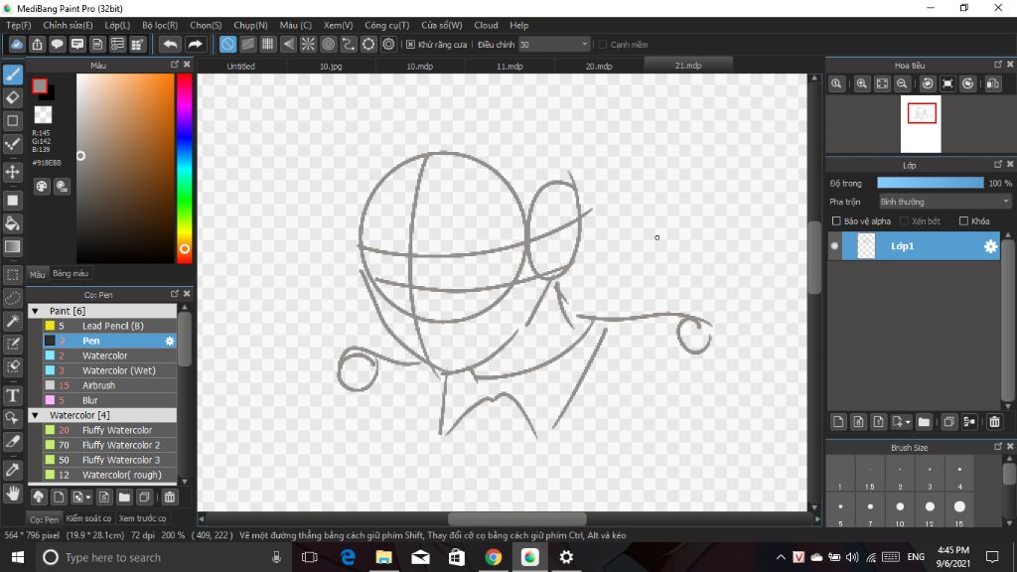The image size is (1017, 572).
Task: Select the Watercolor (Wet) brush
Action: tap(109, 371)
